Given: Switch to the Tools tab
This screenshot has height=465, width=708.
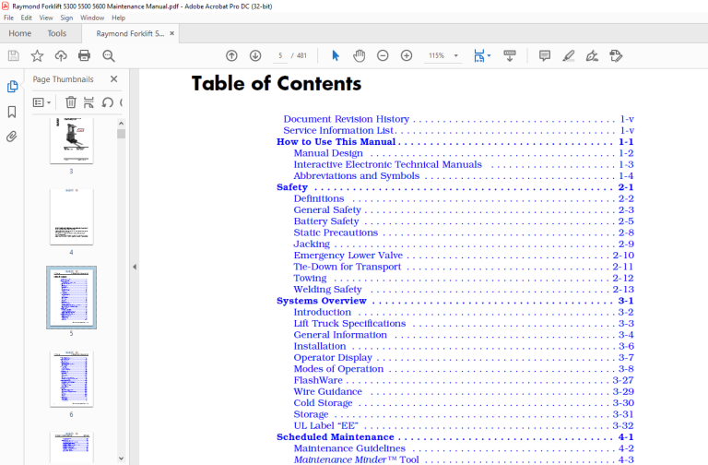Looking at the screenshot, I should tap(57, 33).
